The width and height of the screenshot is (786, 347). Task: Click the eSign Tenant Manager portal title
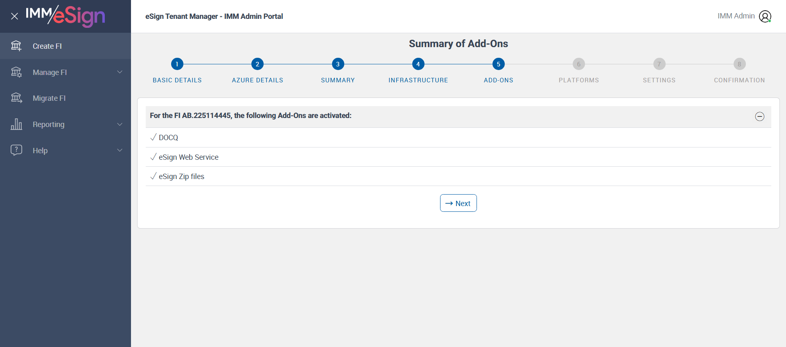[214, 16]
